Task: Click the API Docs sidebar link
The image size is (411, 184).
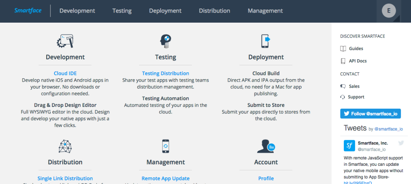Action: [358, 61]
